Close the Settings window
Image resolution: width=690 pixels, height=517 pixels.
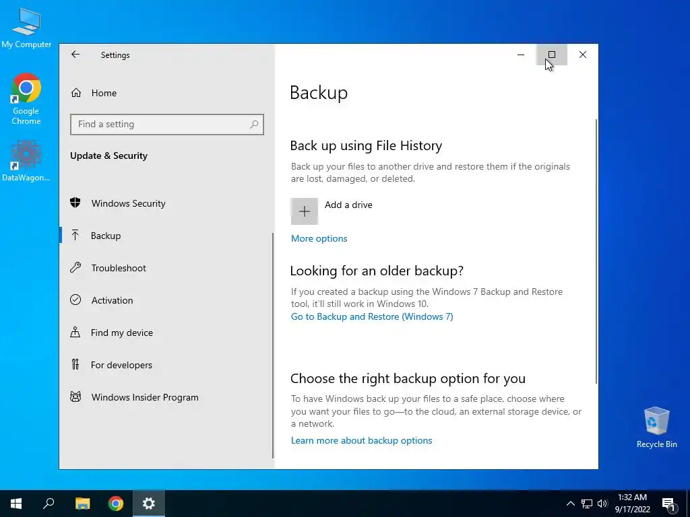(583, 55)
